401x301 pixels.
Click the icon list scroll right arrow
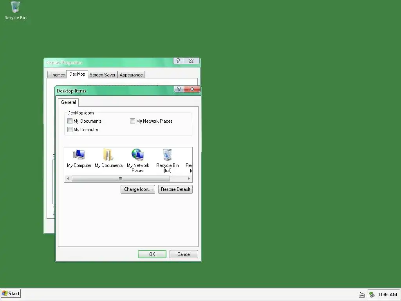tap(189, 178)
